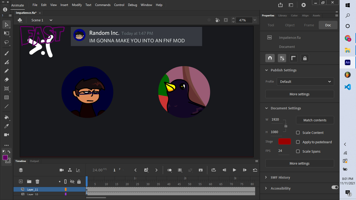Select the Eyedropper tool
The height and width of the screenshot is (200, 356).
[7, 126]
